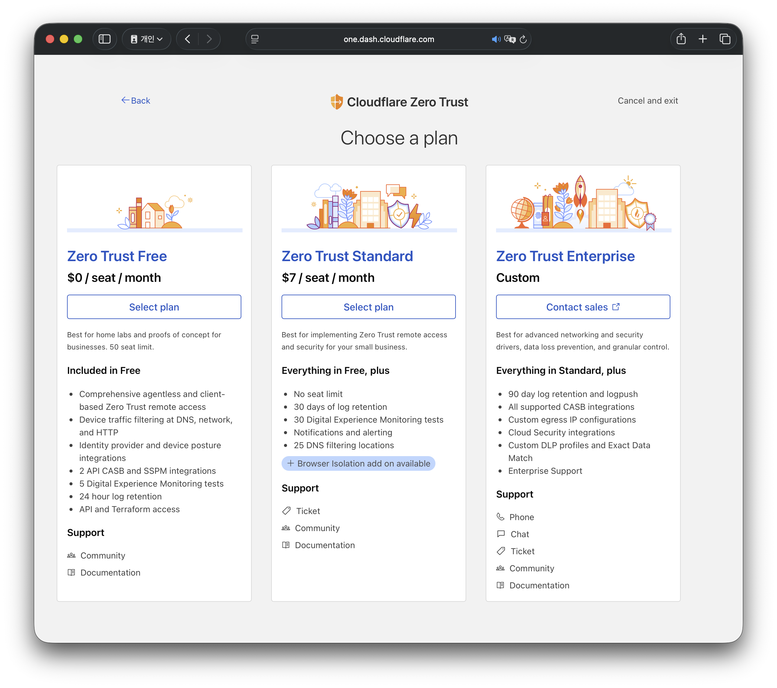Click Cancel and exit
The width and height of the screenshot is (777, 688).
coord(647,101)
